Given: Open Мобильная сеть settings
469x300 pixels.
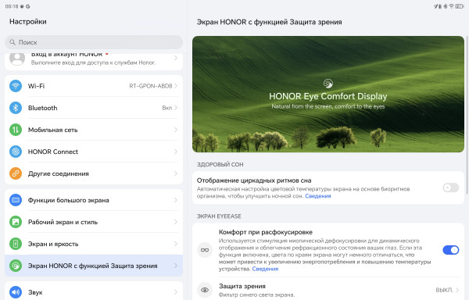Looking at the screenshot, I should pos(94,130).
